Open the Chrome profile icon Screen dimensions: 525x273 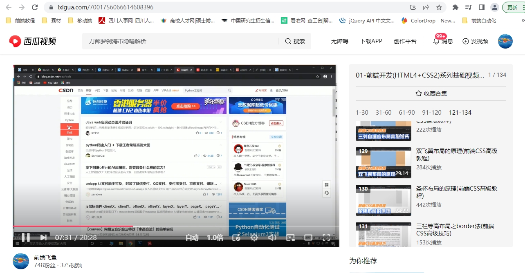pos(495,7)
